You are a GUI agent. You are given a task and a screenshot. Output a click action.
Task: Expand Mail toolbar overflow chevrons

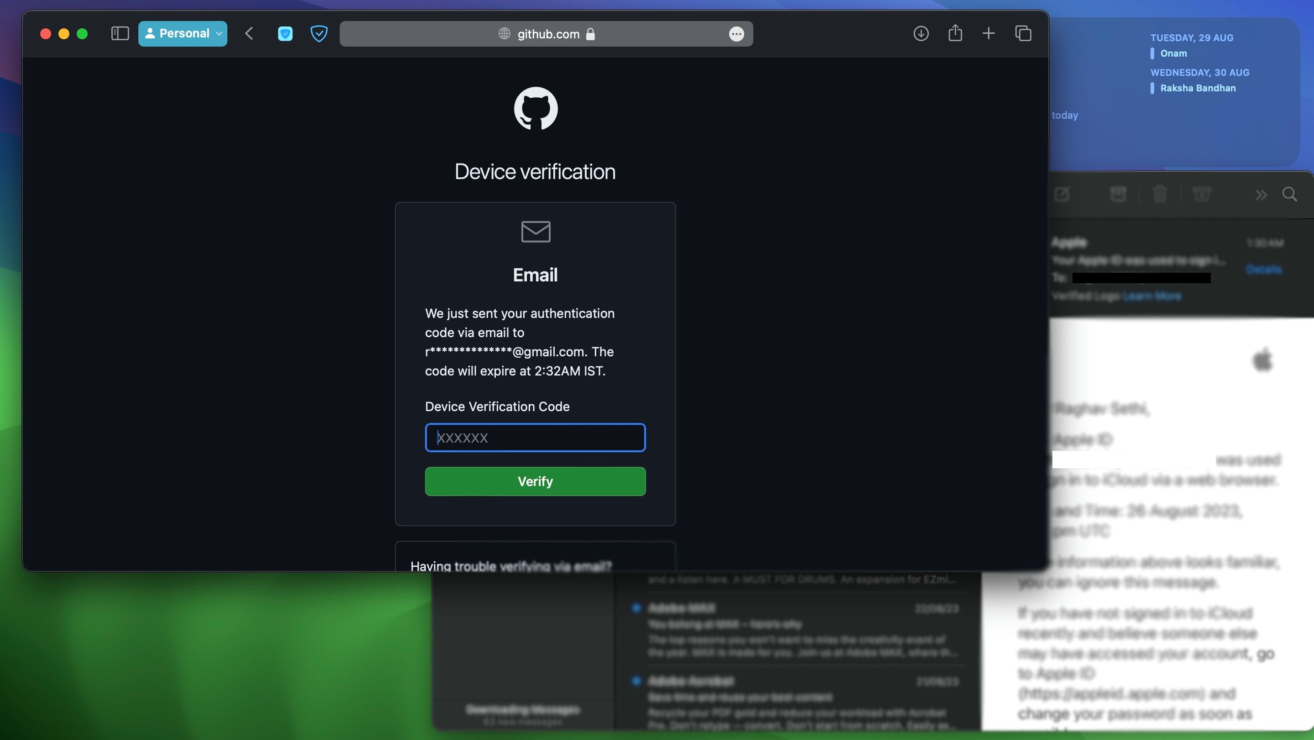pyautogui.click(x=1261, y=195)
